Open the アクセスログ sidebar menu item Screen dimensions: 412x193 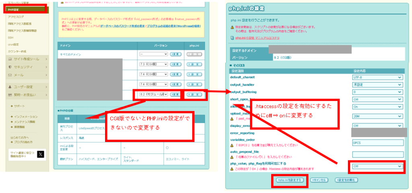pos(16,17)
